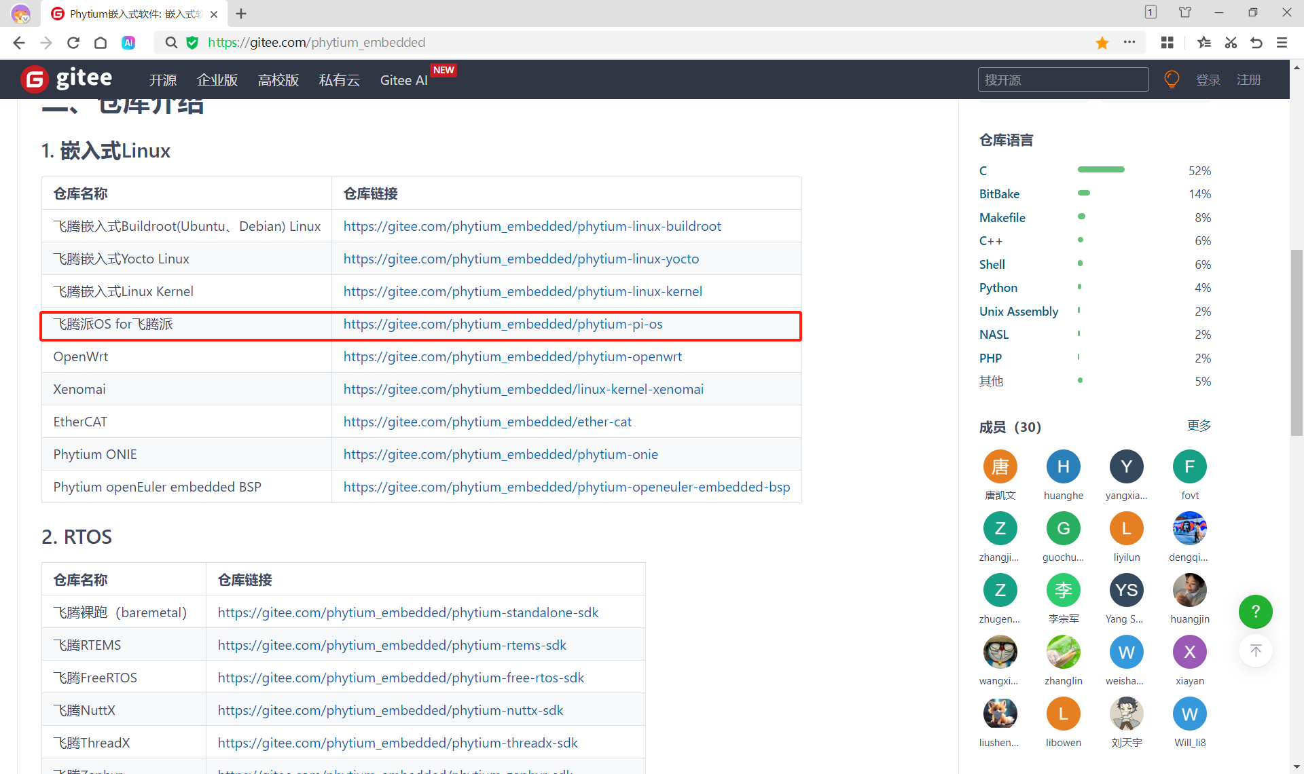Open the browser AI assistant icon

point(128,43)
